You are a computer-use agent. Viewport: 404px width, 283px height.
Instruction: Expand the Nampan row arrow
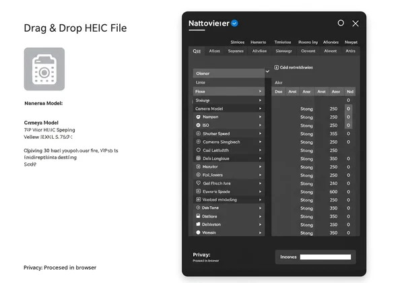pos(260,117)
